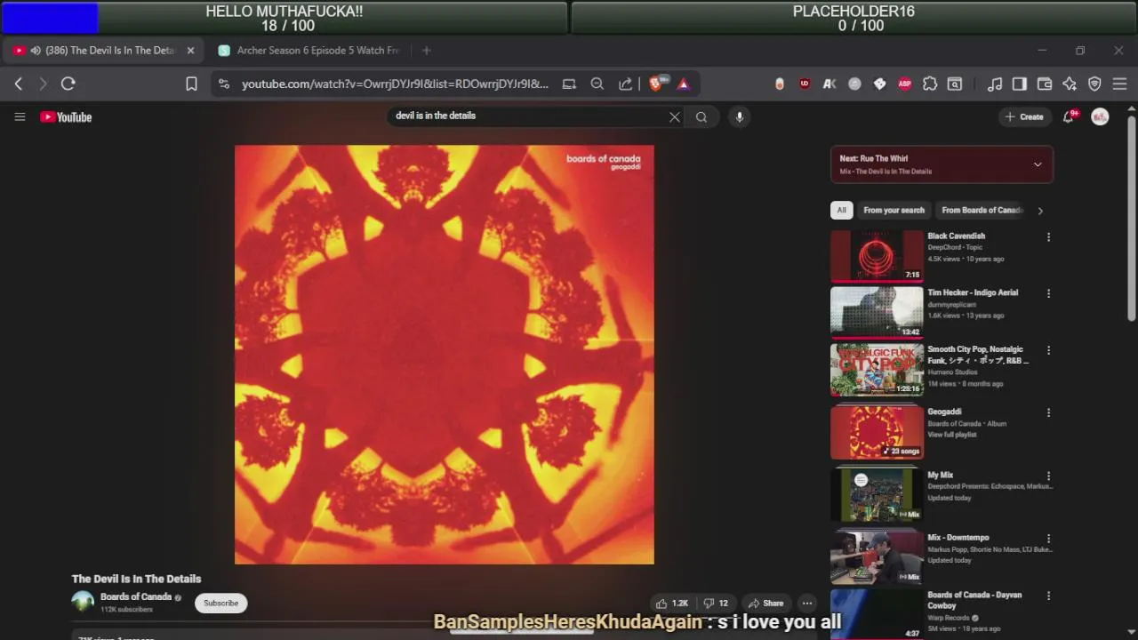The height and width of the screenshot is (640, 1138).
Task: Bookmark this page using the bookmark icon
Action: tap(191, 84)
